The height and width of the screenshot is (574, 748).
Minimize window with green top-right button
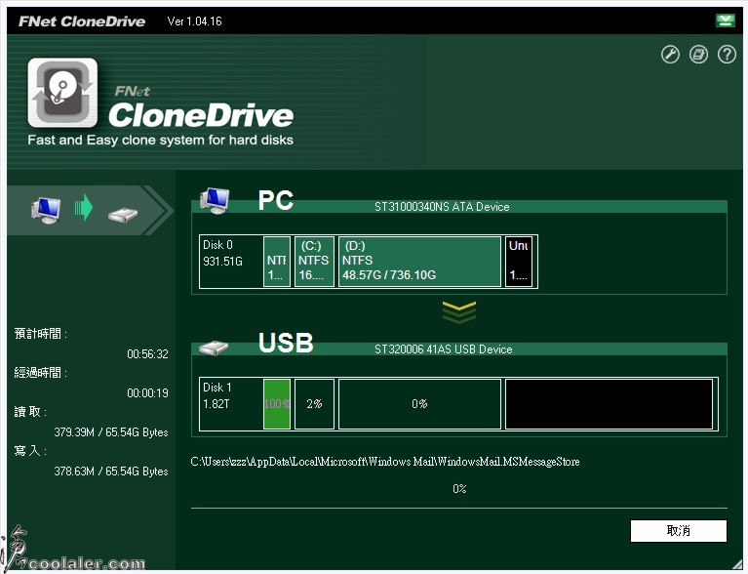click(x=726, y=20)
